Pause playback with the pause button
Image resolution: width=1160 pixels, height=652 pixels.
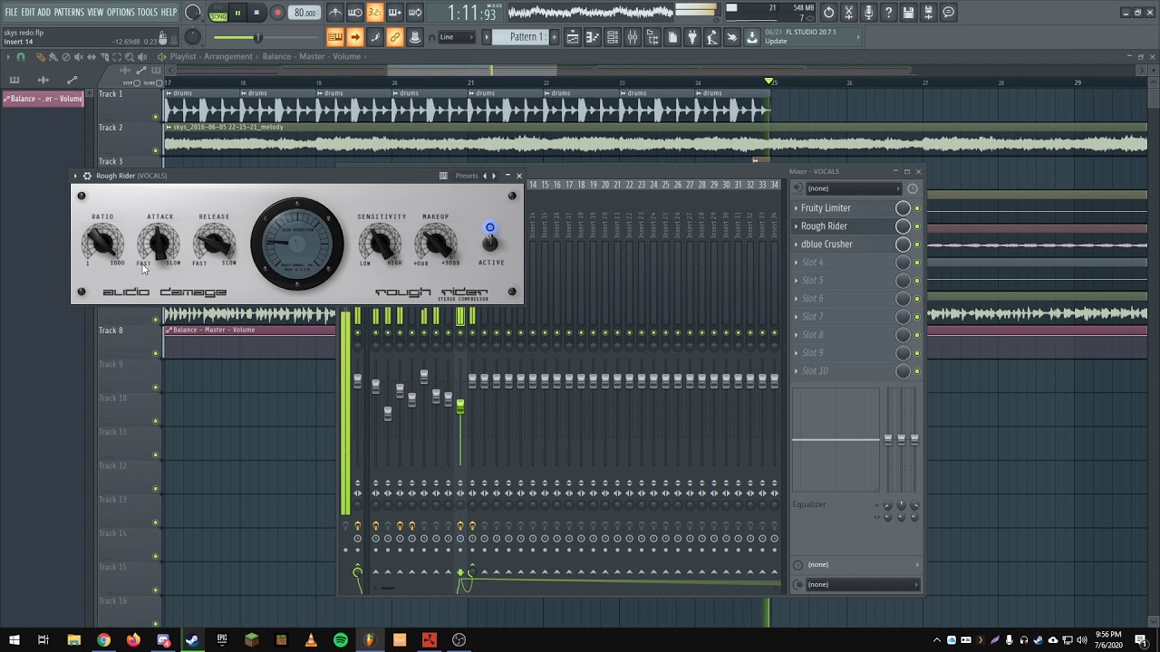coord(237,13)
